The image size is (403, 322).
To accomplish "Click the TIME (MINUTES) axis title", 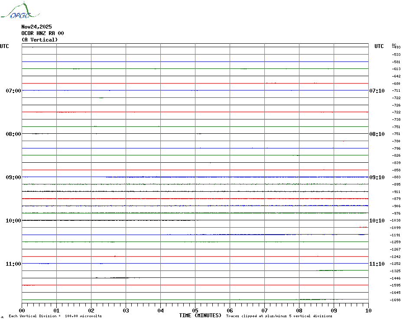I will click(x=200, y=316).
